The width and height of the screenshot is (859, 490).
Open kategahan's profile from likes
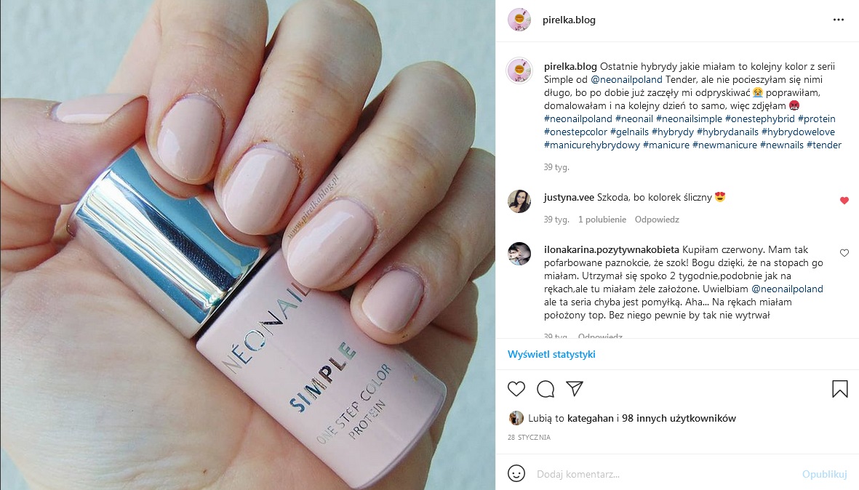590,418
